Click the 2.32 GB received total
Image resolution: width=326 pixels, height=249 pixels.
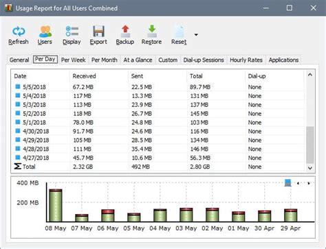click(83, 167)
